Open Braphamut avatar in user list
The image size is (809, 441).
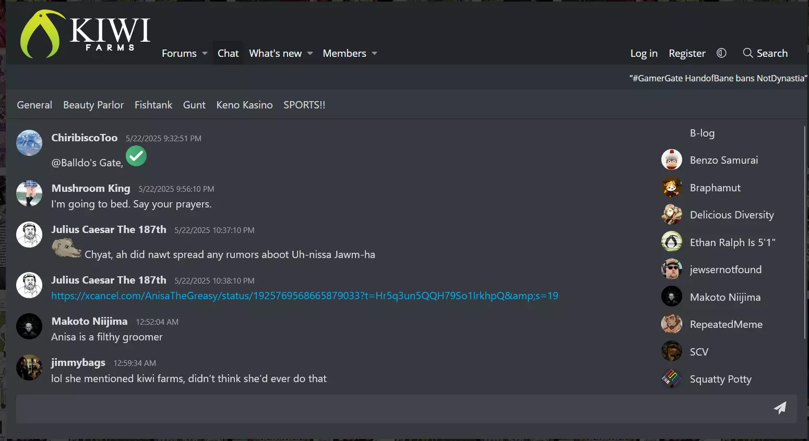[672, 188]
